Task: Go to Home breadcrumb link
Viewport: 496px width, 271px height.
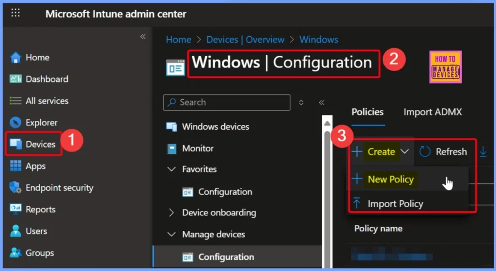Action: click(x=178, y=40)
